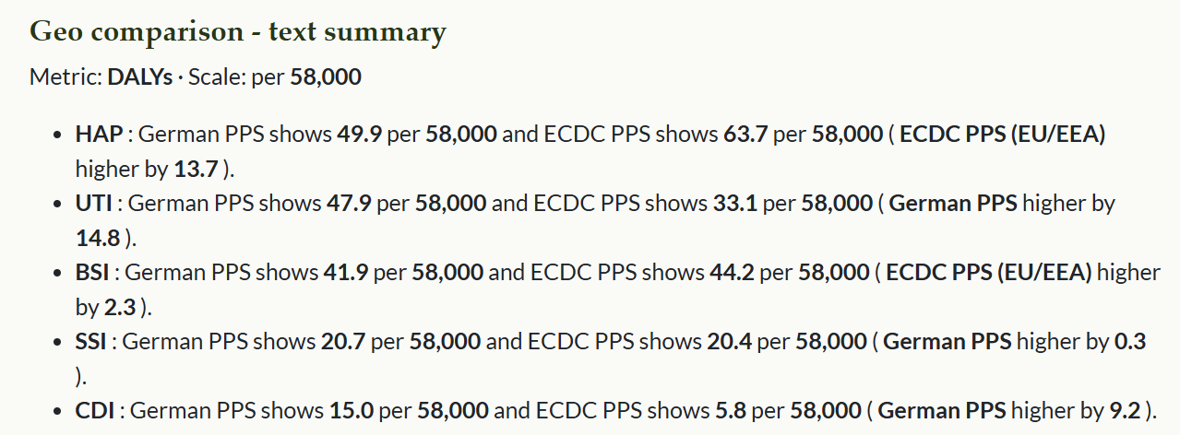This screenshot has width=1180, height=435.
Task: Click the SSI difference value 0.3
Action: pyautogui.click(x=1129, y=342)
